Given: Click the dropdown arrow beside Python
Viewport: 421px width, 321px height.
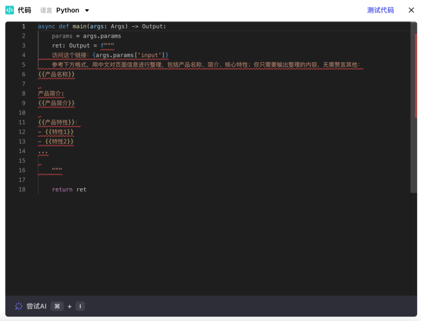Looking at the screenshot, I should coord(86,10).
